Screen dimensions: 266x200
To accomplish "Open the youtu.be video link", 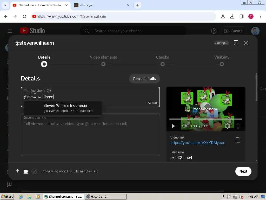I will coord(198,143).
